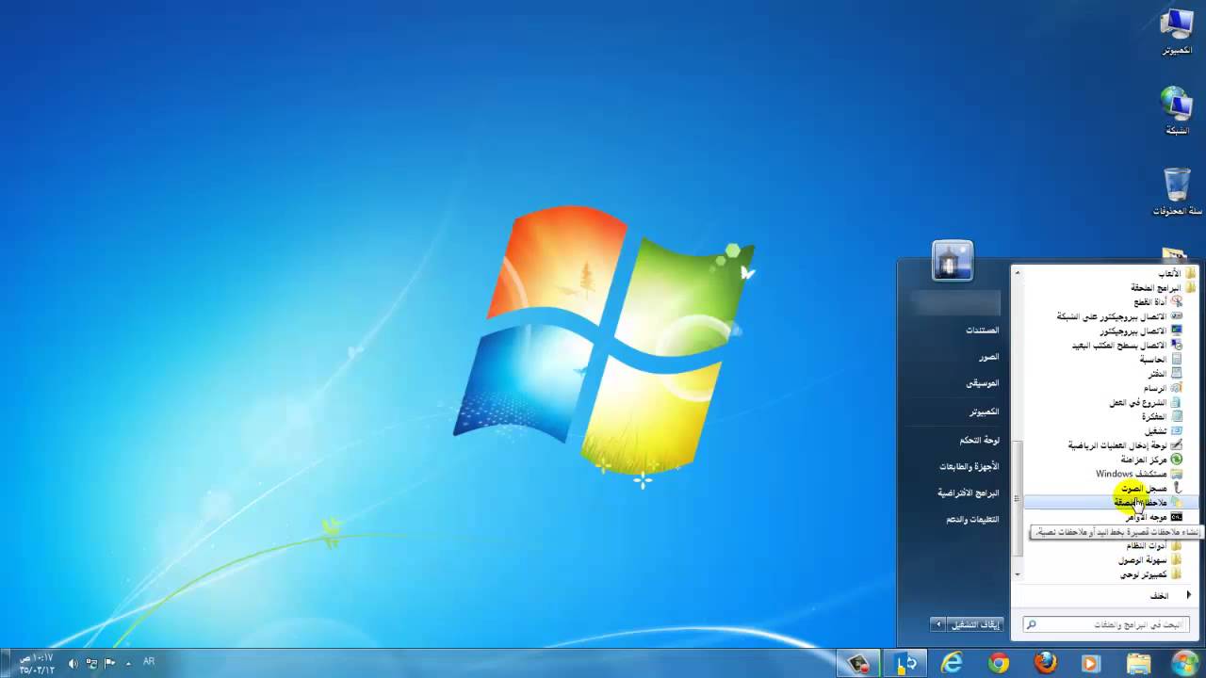Viewport: 1206px width, 678px height.
Task: Click the screen recorder taskbar icon with red dot
Action: (x=859, y=663)
